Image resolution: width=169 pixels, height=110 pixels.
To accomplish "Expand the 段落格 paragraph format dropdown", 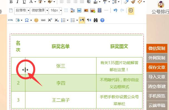I will (x=28, y=10).
